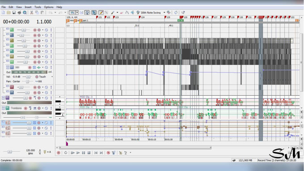Open the File menu
The image size is (304, 171).
pos(4,7)
